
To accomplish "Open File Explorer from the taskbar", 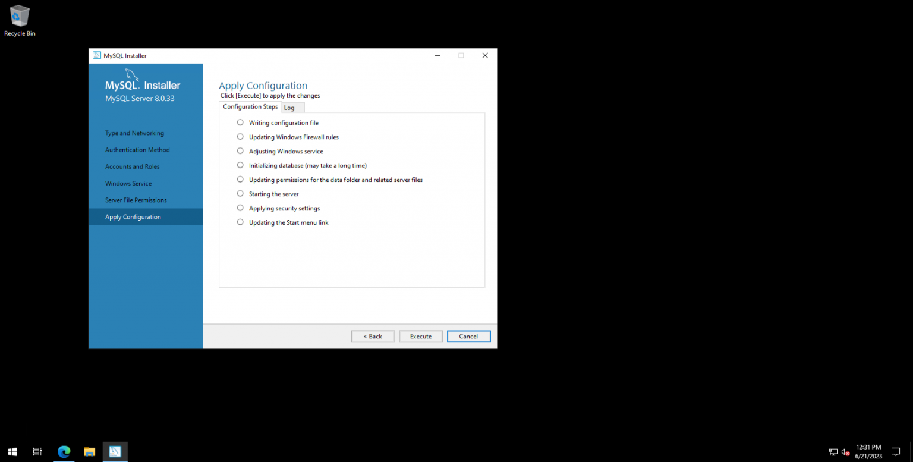I will [89, 452].
